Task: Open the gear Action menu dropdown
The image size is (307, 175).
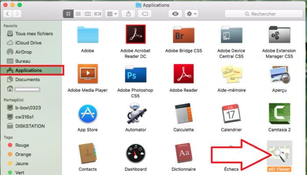Action: [x=192, y=14]
